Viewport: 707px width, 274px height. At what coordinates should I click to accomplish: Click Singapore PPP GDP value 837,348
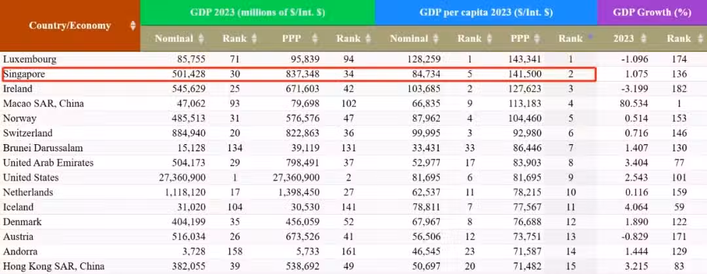[x=303, y=74]
